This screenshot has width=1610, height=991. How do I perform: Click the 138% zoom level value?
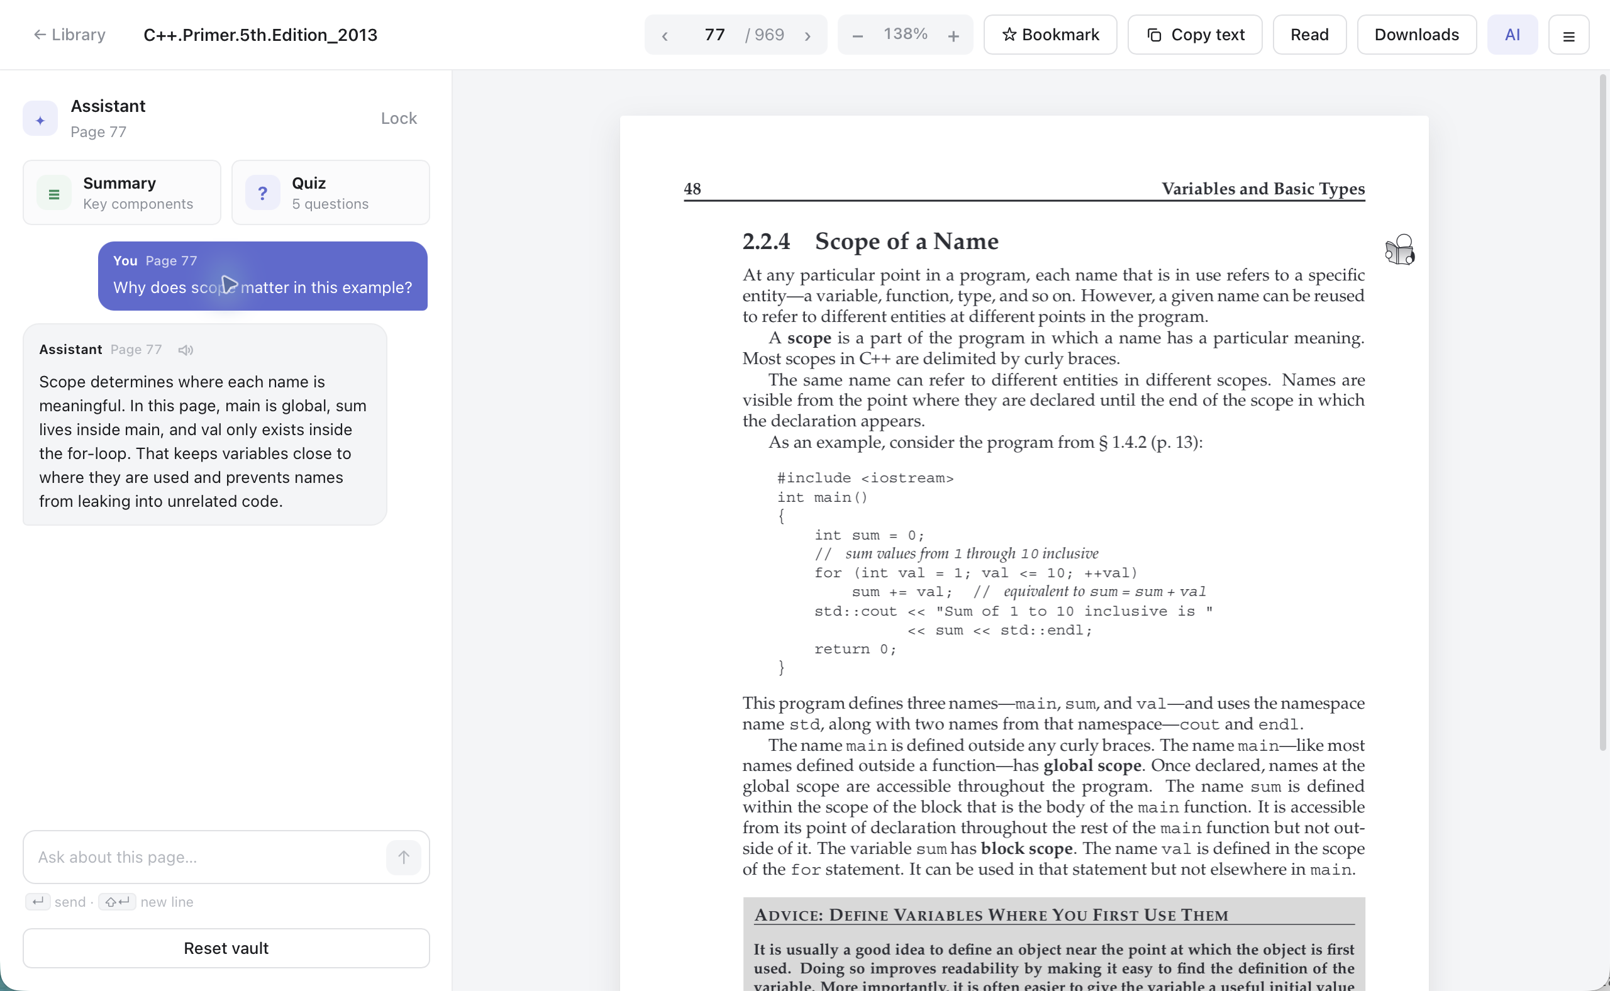click(905, 34)
